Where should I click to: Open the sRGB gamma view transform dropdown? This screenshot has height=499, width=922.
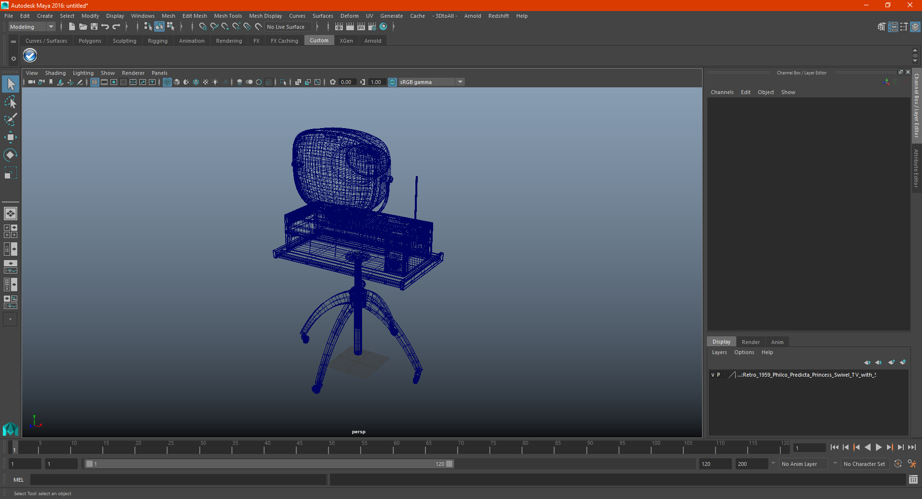point(431,82)
